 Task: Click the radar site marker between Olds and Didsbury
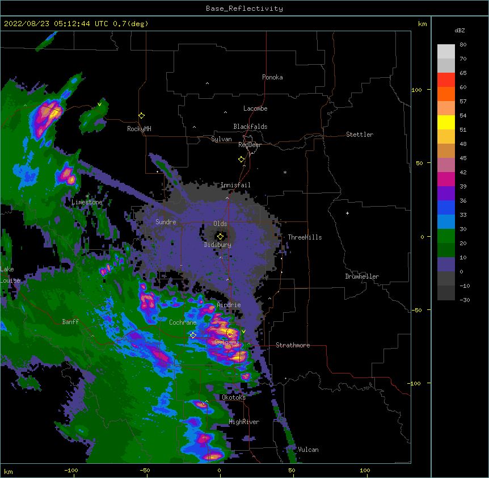(x=220, y=237)
